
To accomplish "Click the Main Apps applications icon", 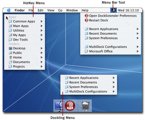I will (10, 26).
